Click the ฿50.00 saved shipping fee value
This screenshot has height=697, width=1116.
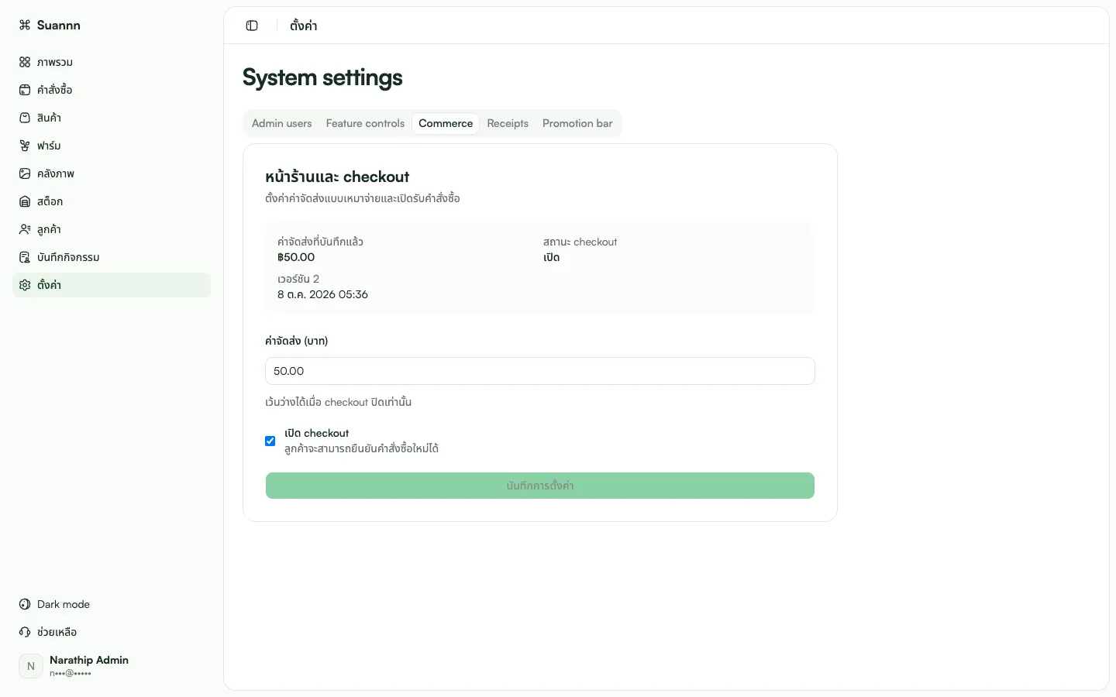pos(296,257)
